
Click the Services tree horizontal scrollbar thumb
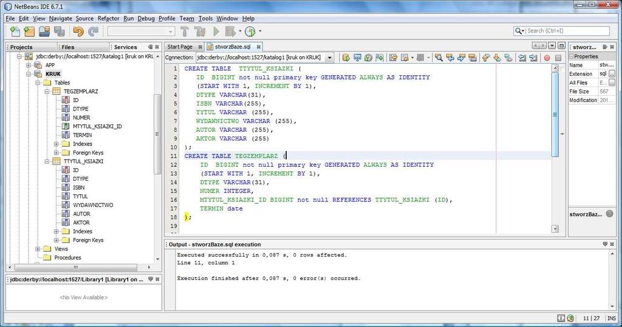75,268
